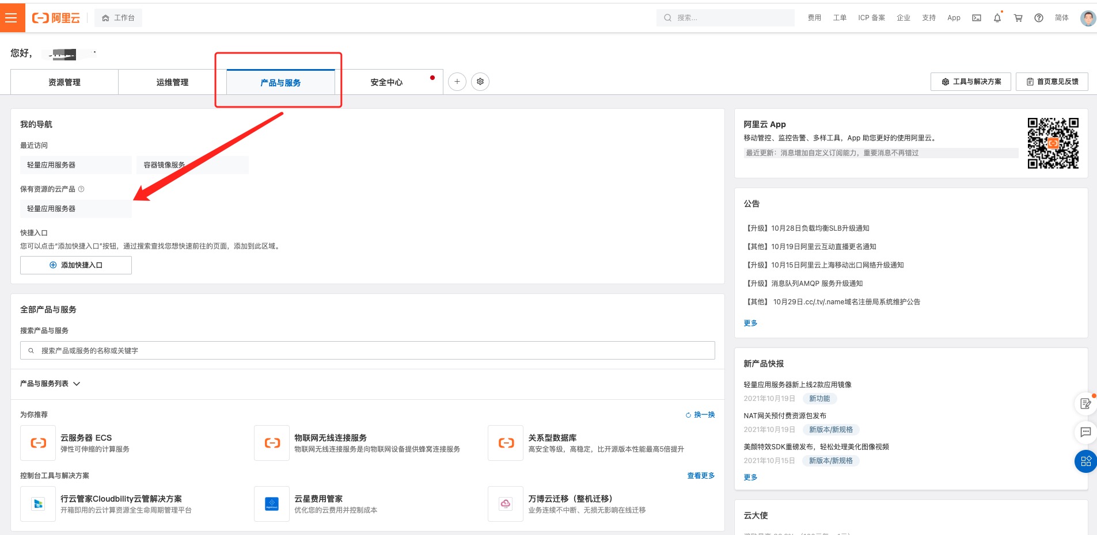Add a new tab with plus icon

click(457, 82)
